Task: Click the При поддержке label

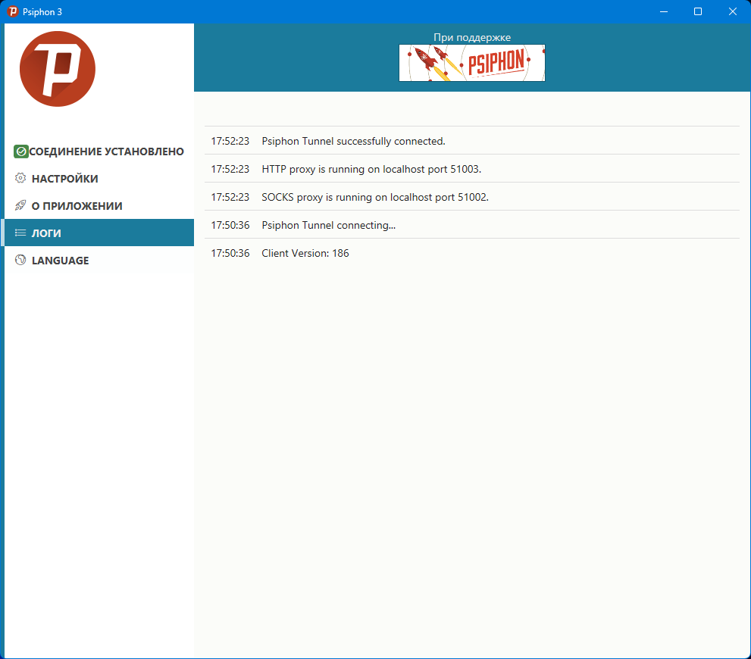Action: [472, 37]
